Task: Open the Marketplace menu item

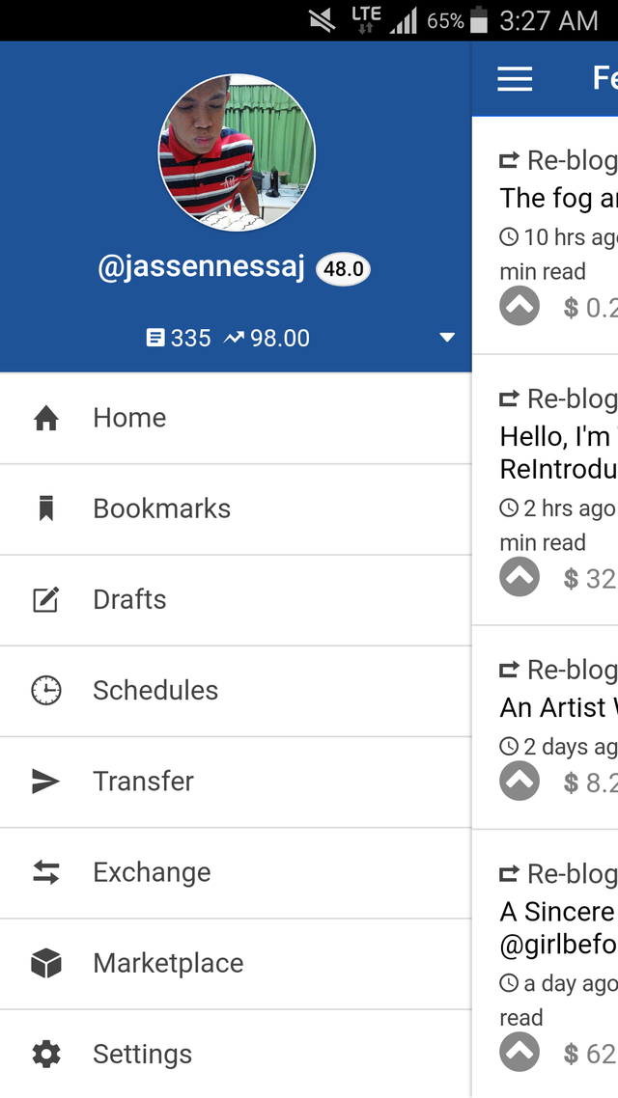Action: [x=168, y=963]
